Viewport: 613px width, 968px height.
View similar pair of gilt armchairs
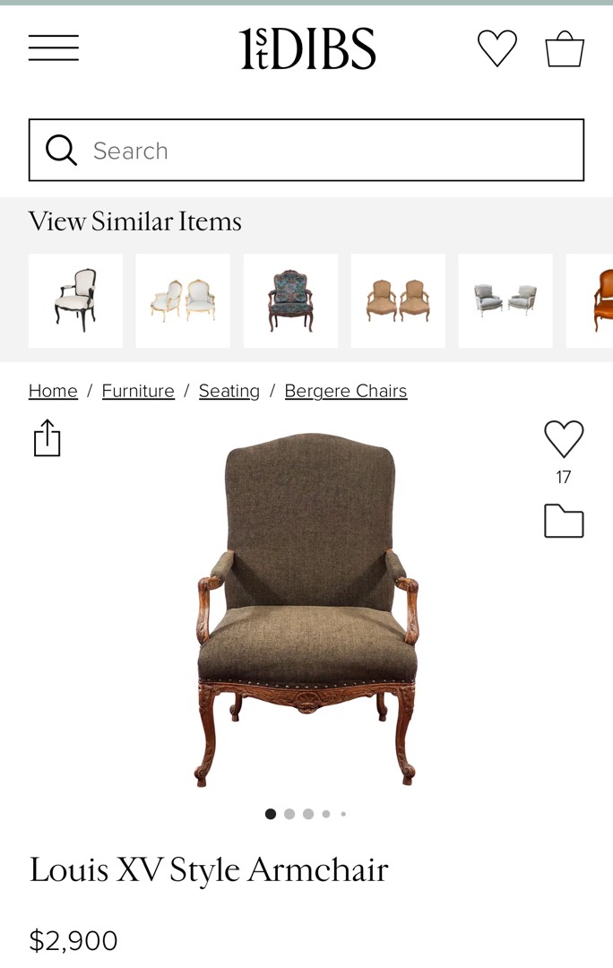point(183,300)
